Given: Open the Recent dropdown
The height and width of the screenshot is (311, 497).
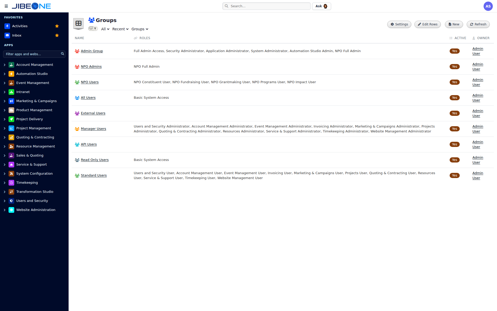Looking at the screenshot, I should click(x=120, y=29).
